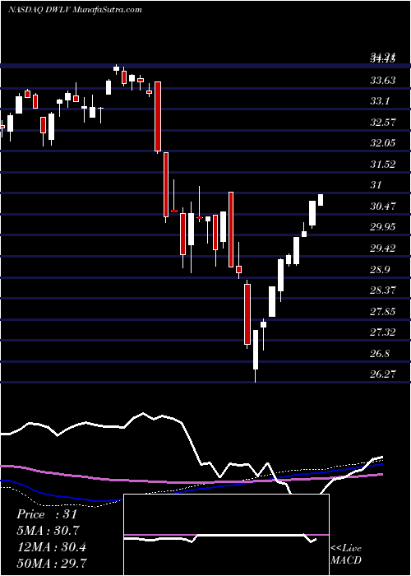
Task: Click the MACD inset chart panel
Action: [x=226, y=535]
